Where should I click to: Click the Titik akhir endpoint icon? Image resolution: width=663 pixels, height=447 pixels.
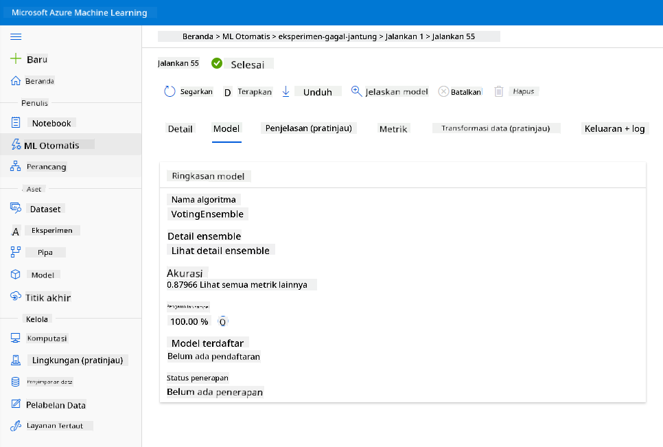(16, 297)
